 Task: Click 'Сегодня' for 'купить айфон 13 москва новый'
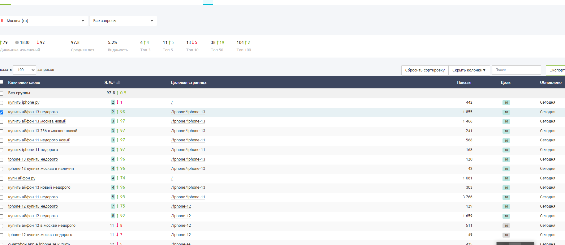point(548,121)
